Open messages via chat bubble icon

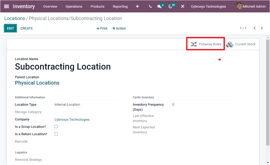click(x=159, y=7)
